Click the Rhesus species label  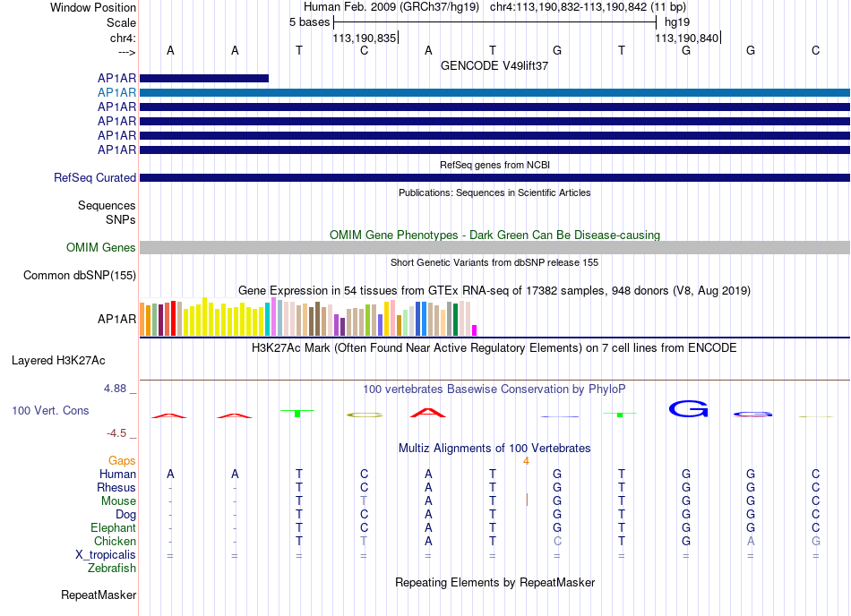point(116,488)
